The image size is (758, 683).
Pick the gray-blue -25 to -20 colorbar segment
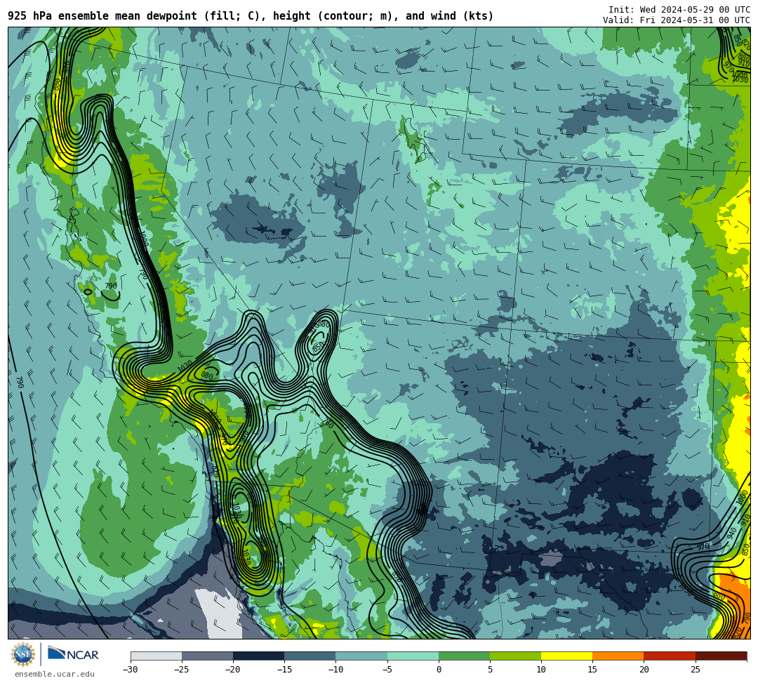coord(207,656)
